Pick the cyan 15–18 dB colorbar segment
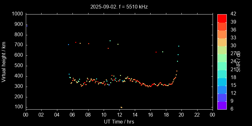The height and width of the screenshot is (126, 252). click(x=222, y=82)
